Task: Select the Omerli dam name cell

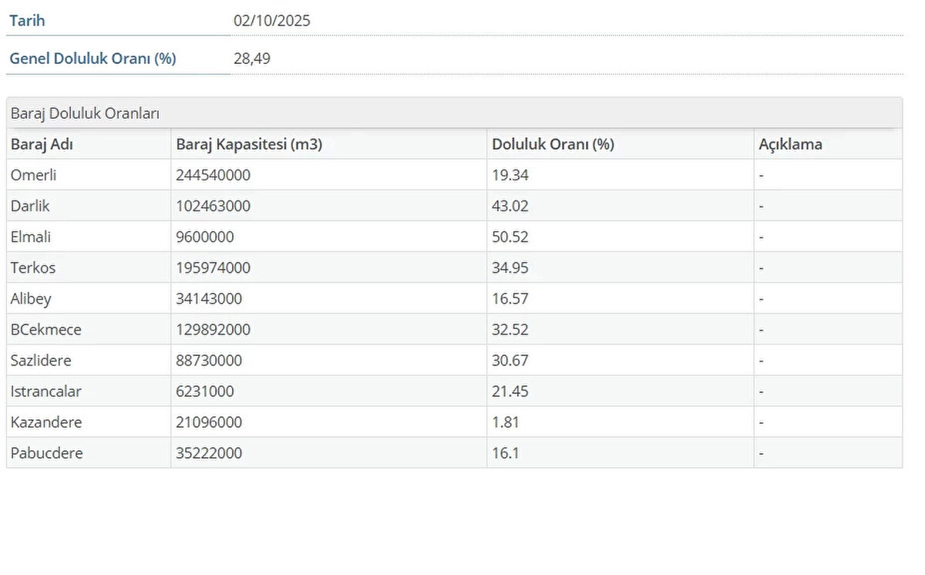Action: pyautogui.click(x=34, y=175)
